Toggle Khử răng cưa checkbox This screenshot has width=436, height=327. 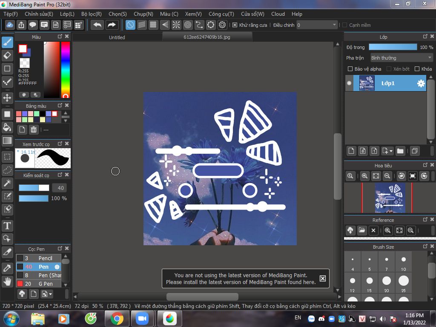point(235,25)
